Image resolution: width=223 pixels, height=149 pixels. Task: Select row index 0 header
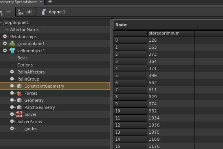pos(130,40)
